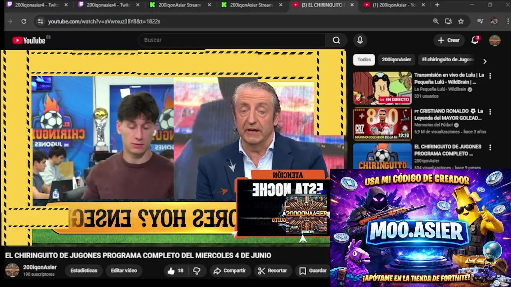Click the YouTube search magnifier button
Screen dimensions: 511x287
337,40
